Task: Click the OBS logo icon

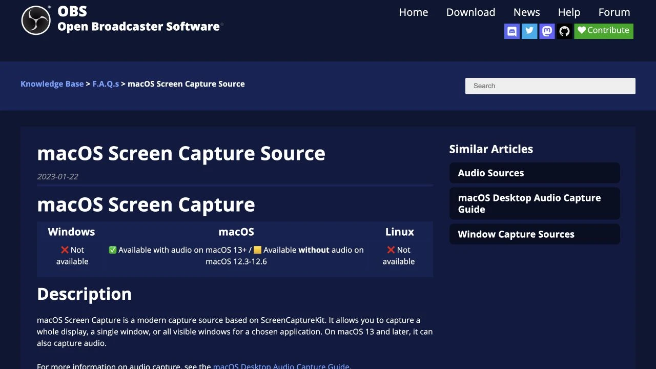Action: pyautogui.click(x=36, y=20)
